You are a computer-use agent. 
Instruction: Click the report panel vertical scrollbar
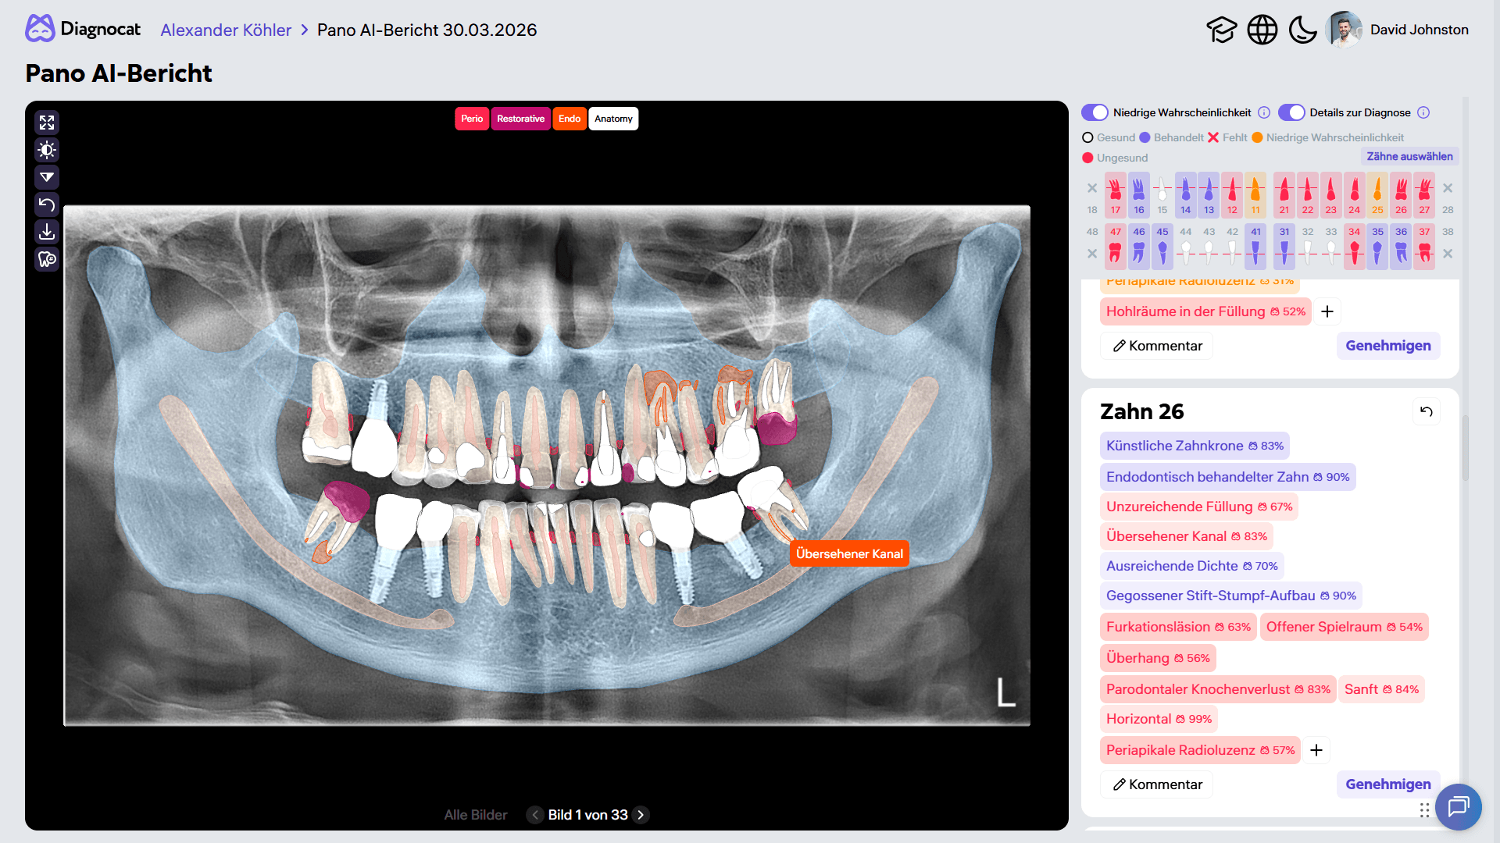(x=1466, y=449)
